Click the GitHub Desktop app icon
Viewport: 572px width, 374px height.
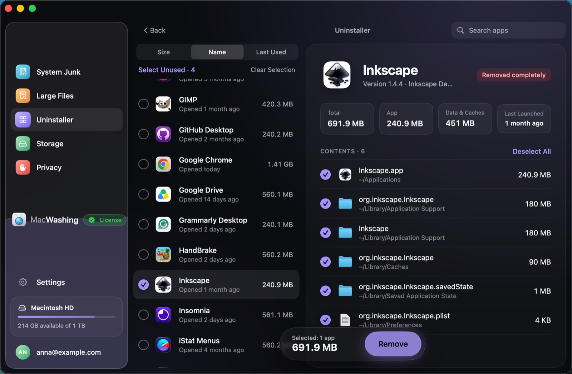163,134
